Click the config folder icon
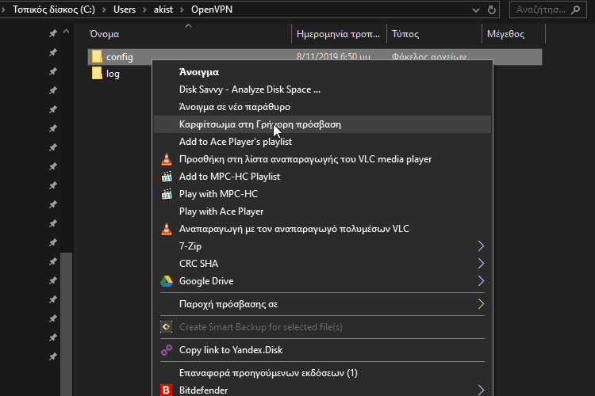Viewport: 595px width, 396px height. point(97,57)
